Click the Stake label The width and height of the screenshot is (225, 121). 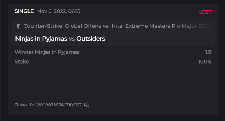(x=22, y=62)
